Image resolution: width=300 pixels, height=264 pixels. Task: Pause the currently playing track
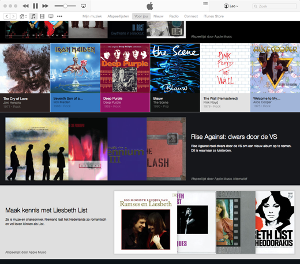(35, 6)
